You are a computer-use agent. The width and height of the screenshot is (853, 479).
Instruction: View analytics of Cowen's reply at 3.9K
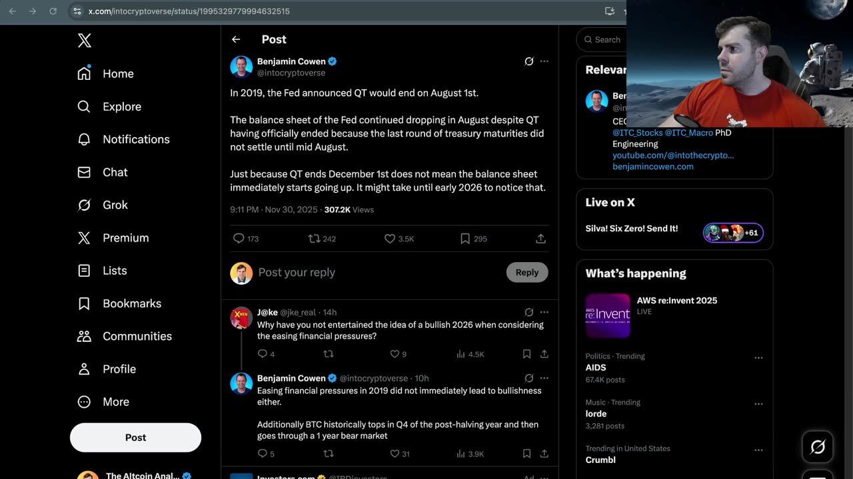460,454
